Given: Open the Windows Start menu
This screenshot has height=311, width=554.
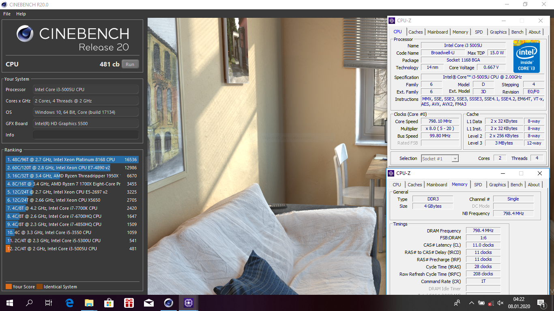Looking at the screenshot, I should pyautogui.click(x=9, y=302).
